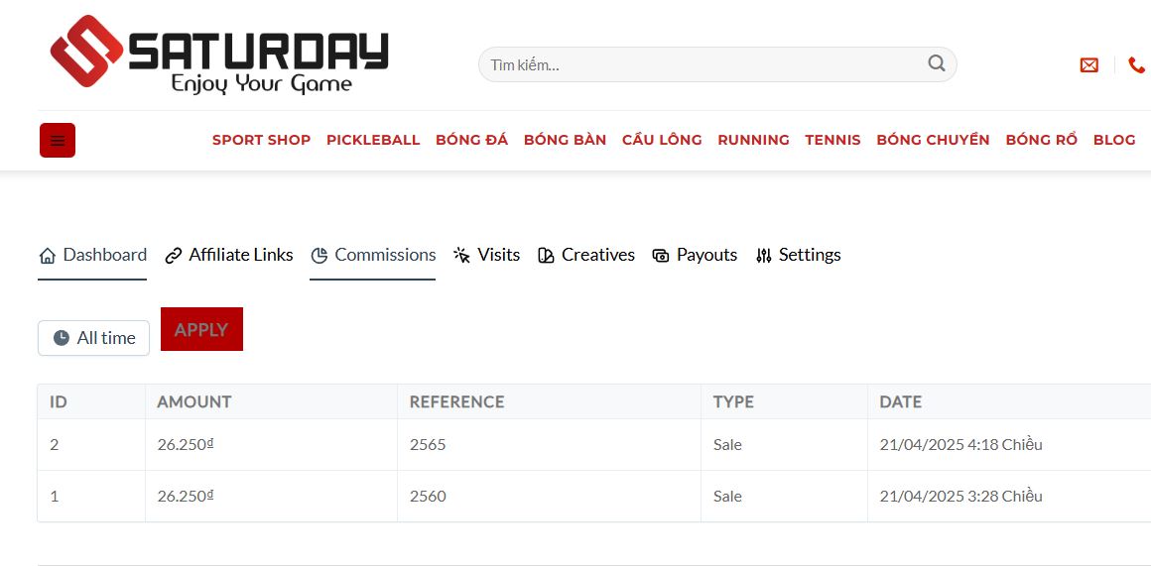Click the Settings sliders icon
The width and height of the screenshot is (1151, 566).
click(x=763, y=255)
